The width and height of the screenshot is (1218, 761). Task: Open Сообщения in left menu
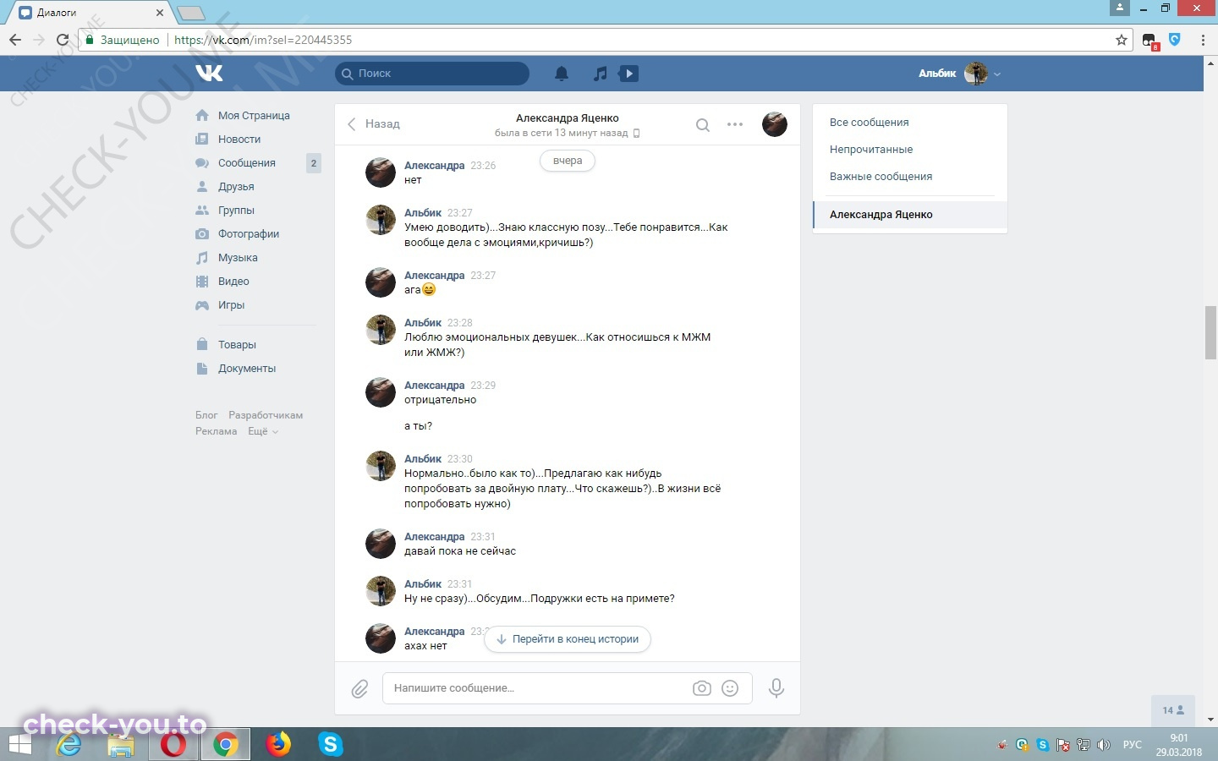click(x=247, y=163)
